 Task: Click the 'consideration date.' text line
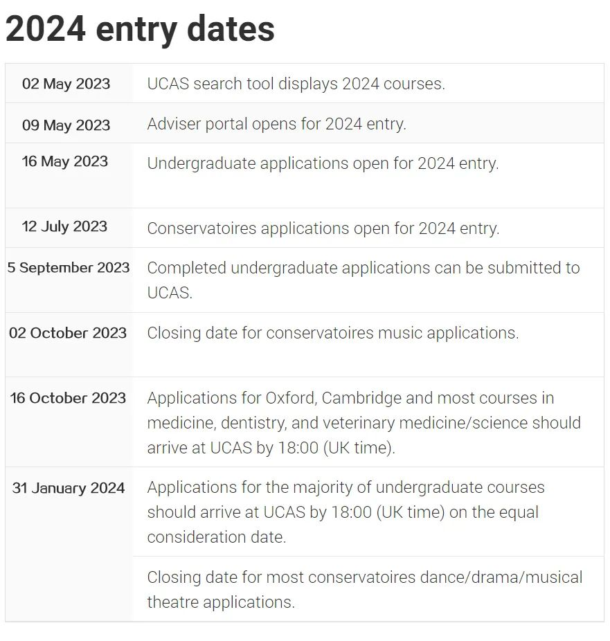pyautogui.click(x=216, y=537)
